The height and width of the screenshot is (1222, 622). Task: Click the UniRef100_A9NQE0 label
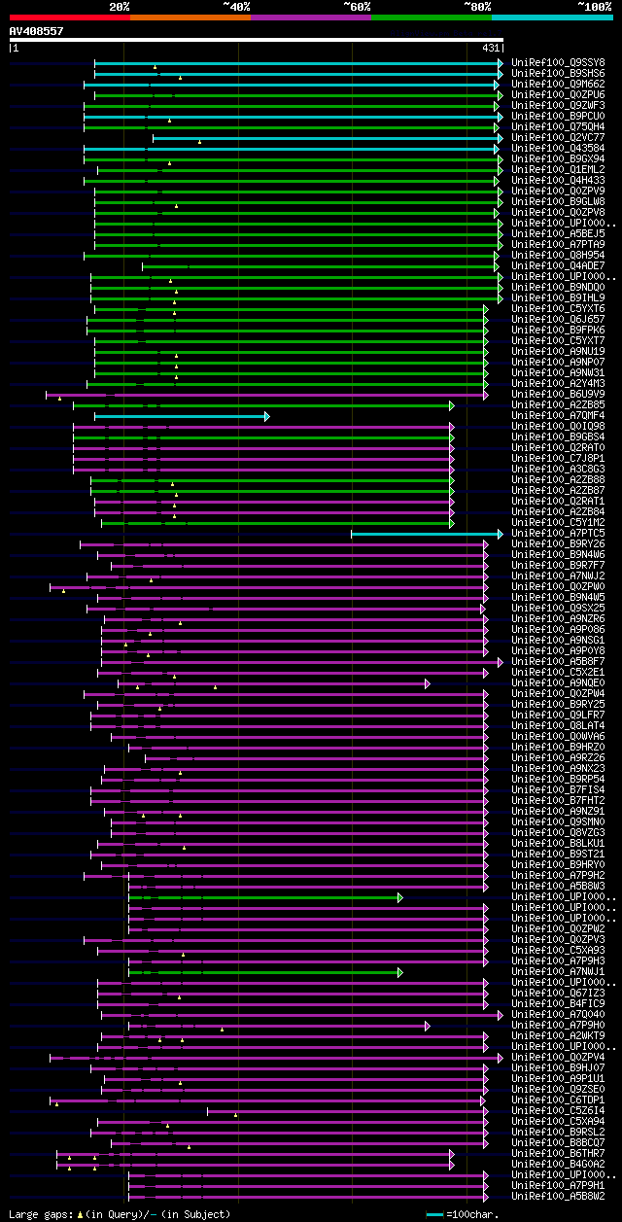(x=558, y=682)
